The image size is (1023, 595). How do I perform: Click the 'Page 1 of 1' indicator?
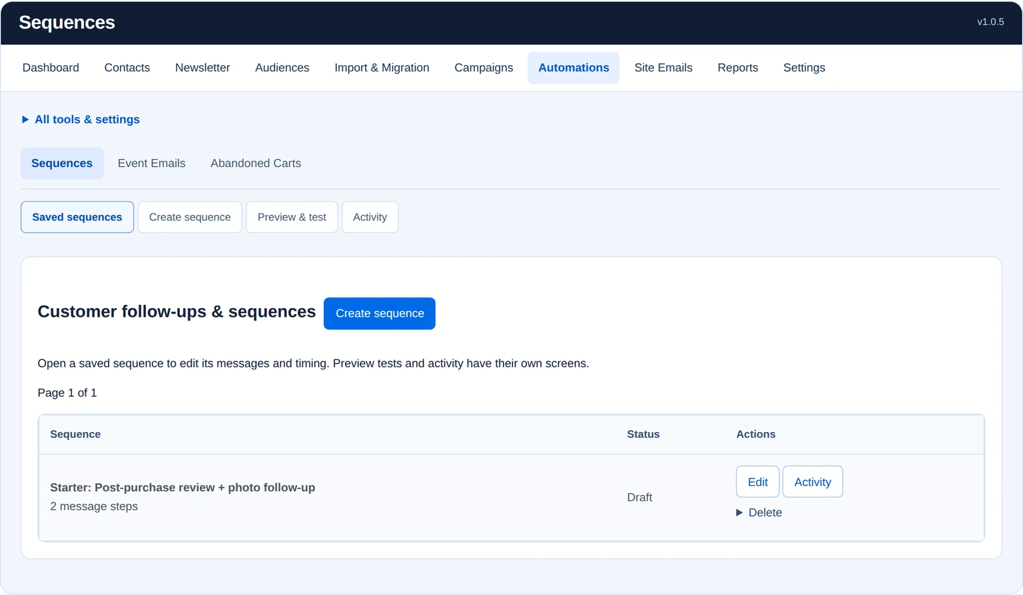[67, 393]
